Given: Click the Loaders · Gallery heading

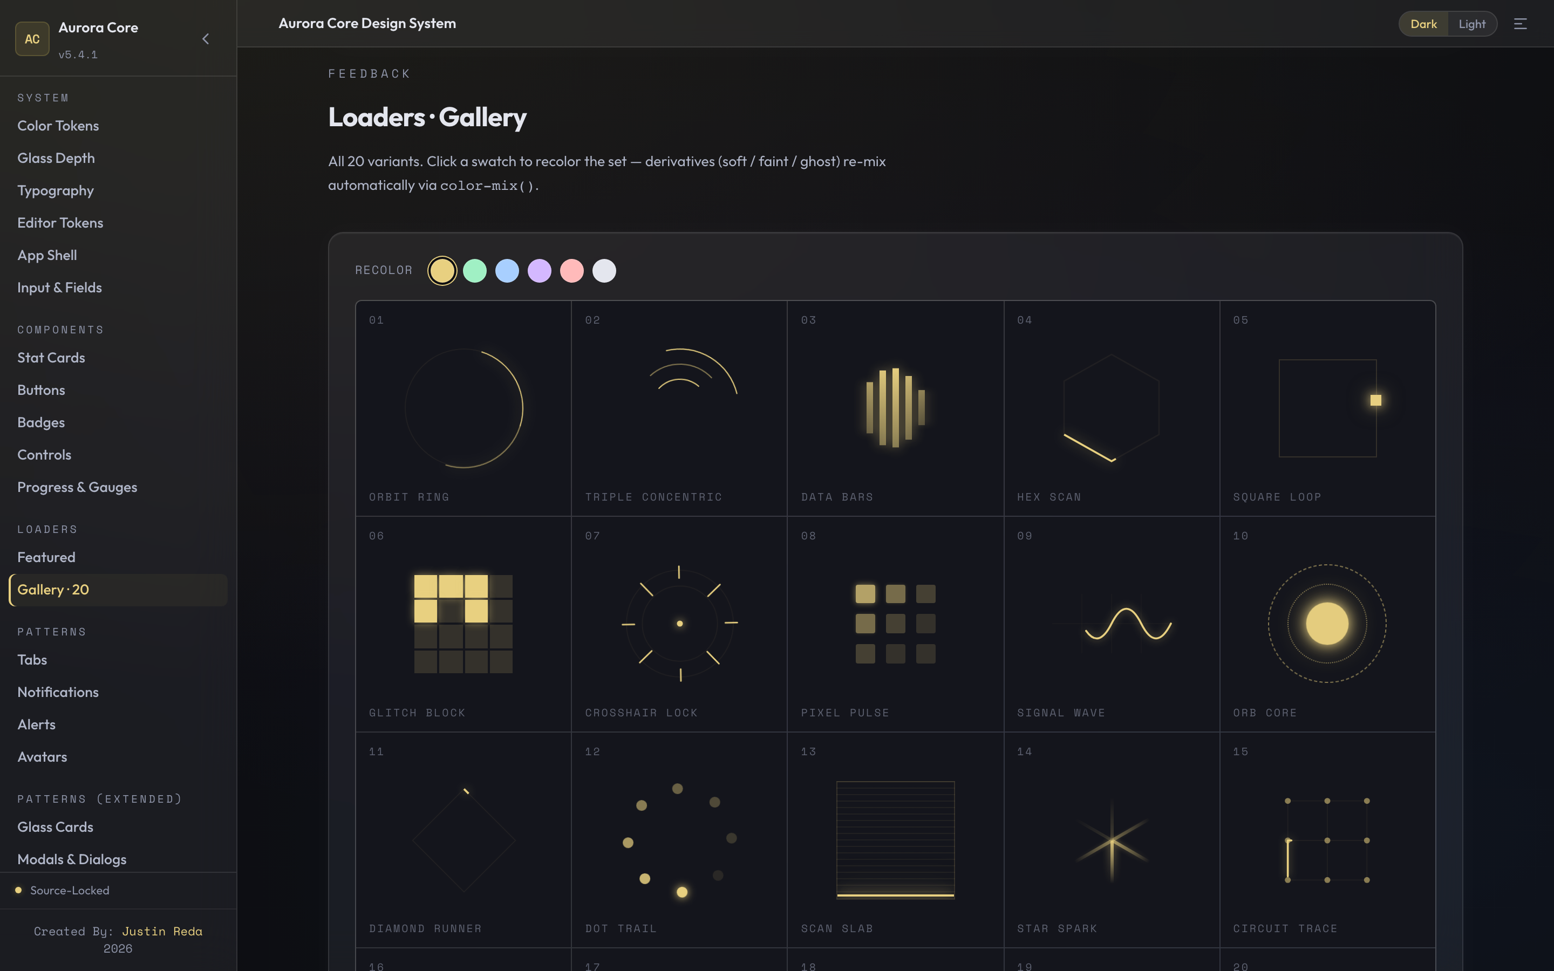Looking at the screenshot, I should (427, 117).
